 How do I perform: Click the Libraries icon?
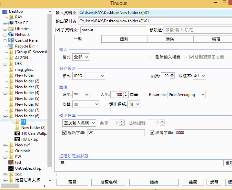[x=11, y=29]
